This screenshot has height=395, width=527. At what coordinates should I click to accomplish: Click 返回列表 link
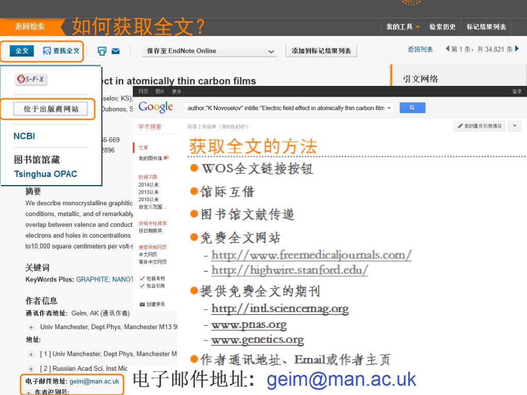pos(420,49)
